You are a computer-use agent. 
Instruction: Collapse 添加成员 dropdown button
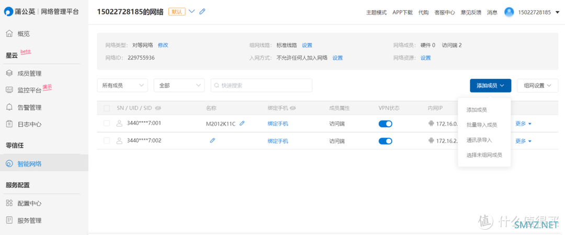[x=490, y=86]
